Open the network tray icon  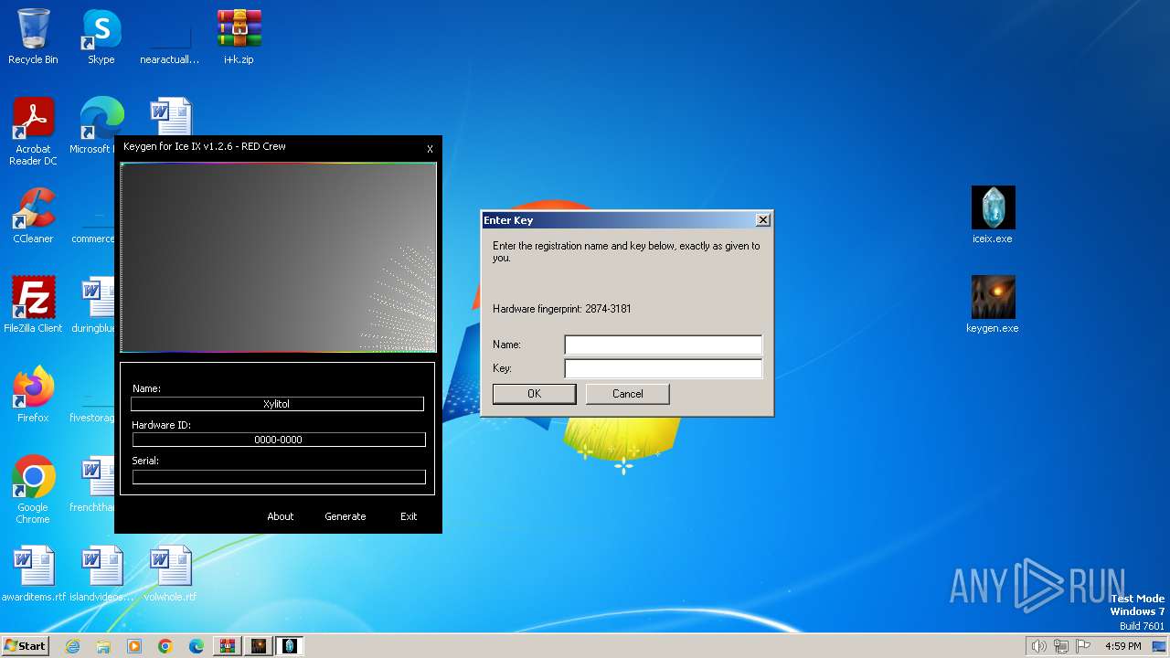point(1060,646)
